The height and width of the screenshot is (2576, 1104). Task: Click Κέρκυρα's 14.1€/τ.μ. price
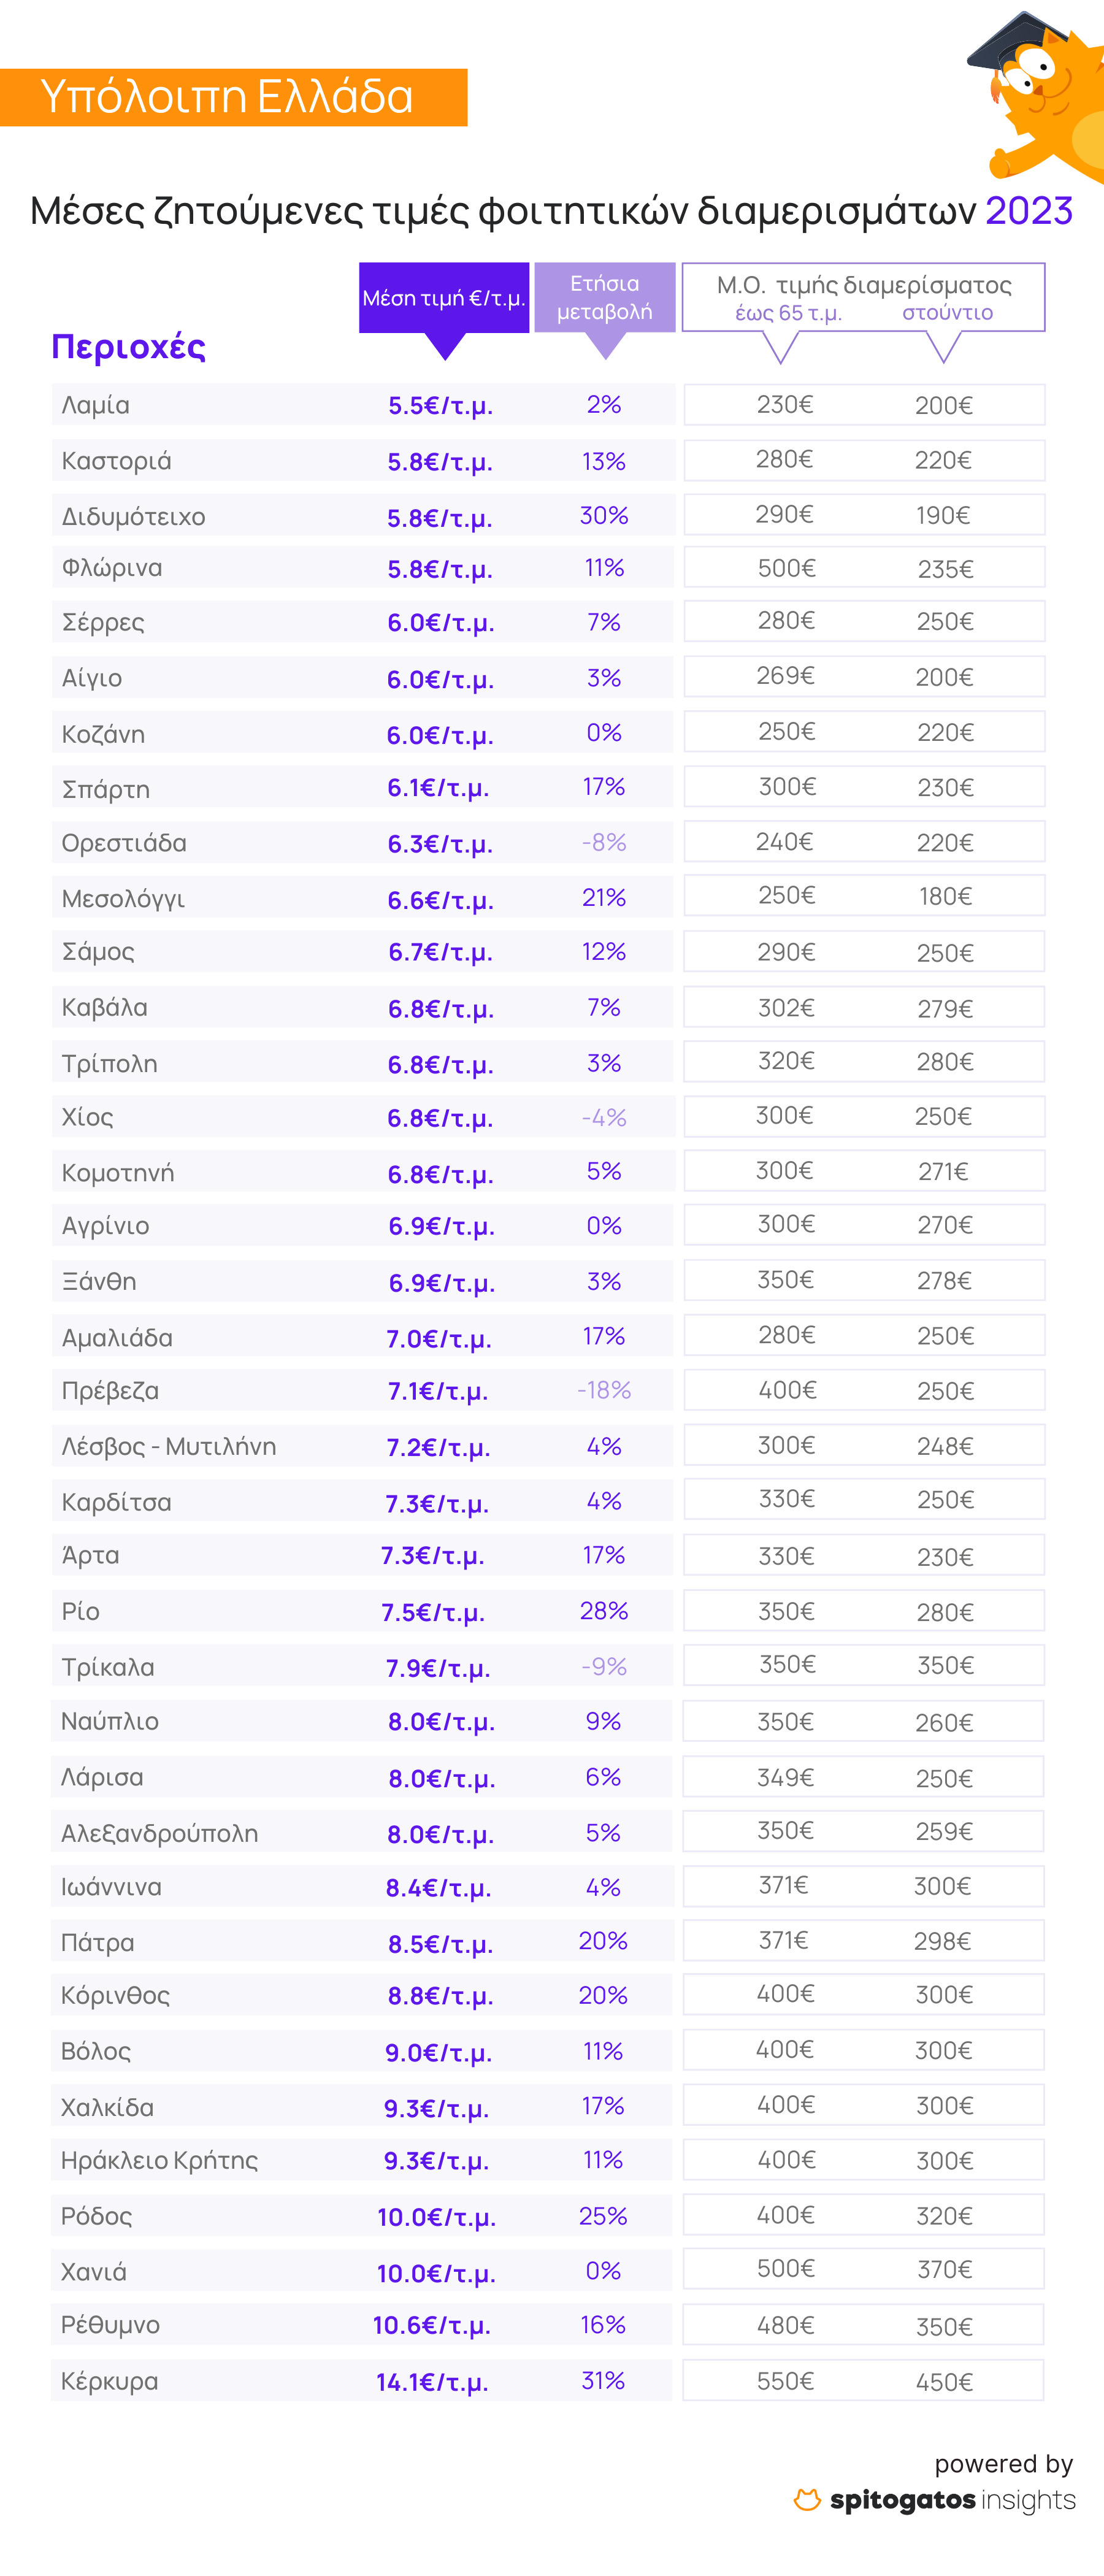click(432, 2382)
